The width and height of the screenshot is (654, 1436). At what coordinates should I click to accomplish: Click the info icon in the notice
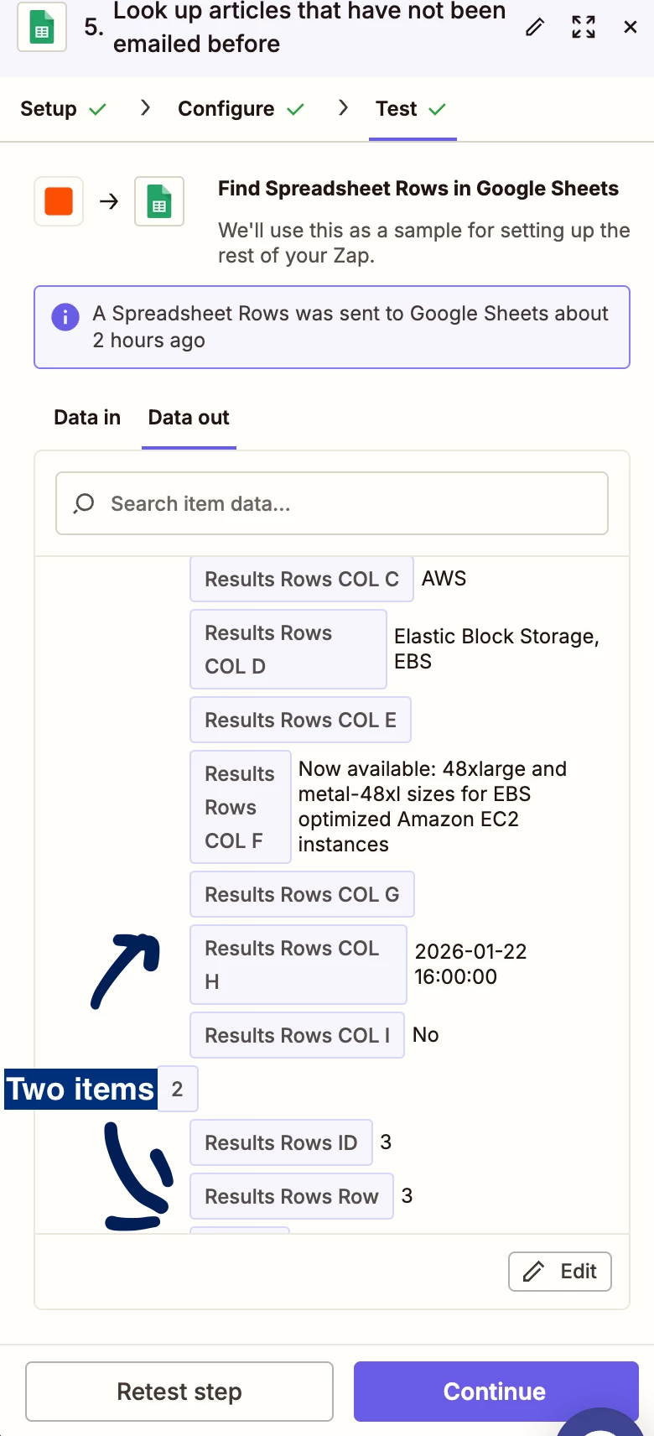65,317
